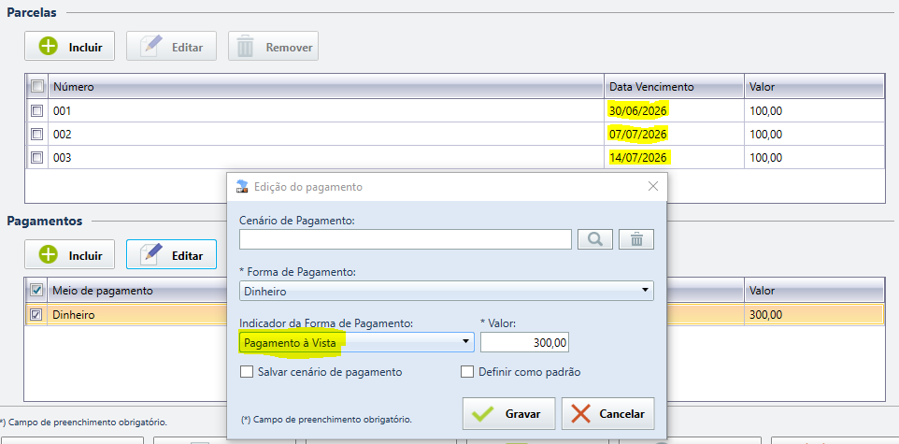Click the Gravar button
This screenshot has height=444, width=899.
click(x=508, y=413)
